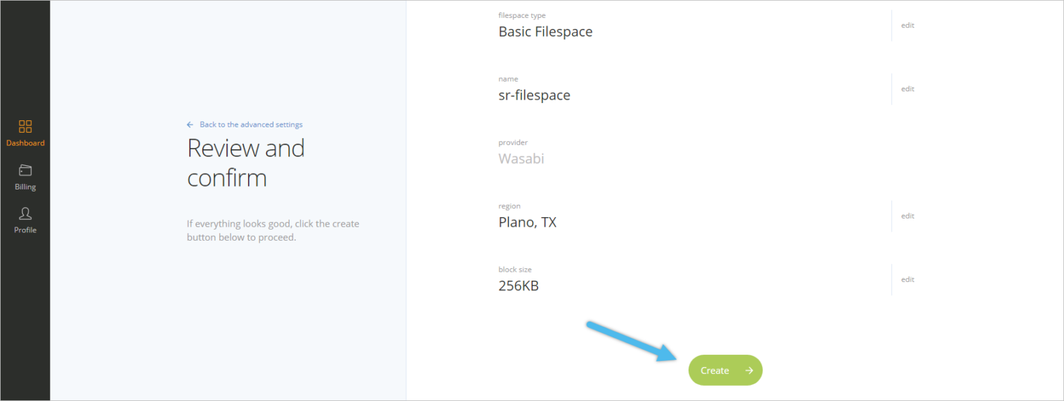
Task: Select the Profile label in sidebar
Action: click(25, 230)
